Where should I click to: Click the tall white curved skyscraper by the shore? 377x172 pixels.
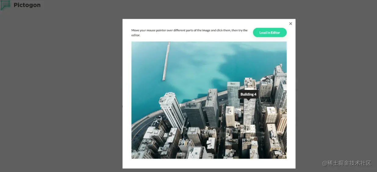(x=171, y=111)
